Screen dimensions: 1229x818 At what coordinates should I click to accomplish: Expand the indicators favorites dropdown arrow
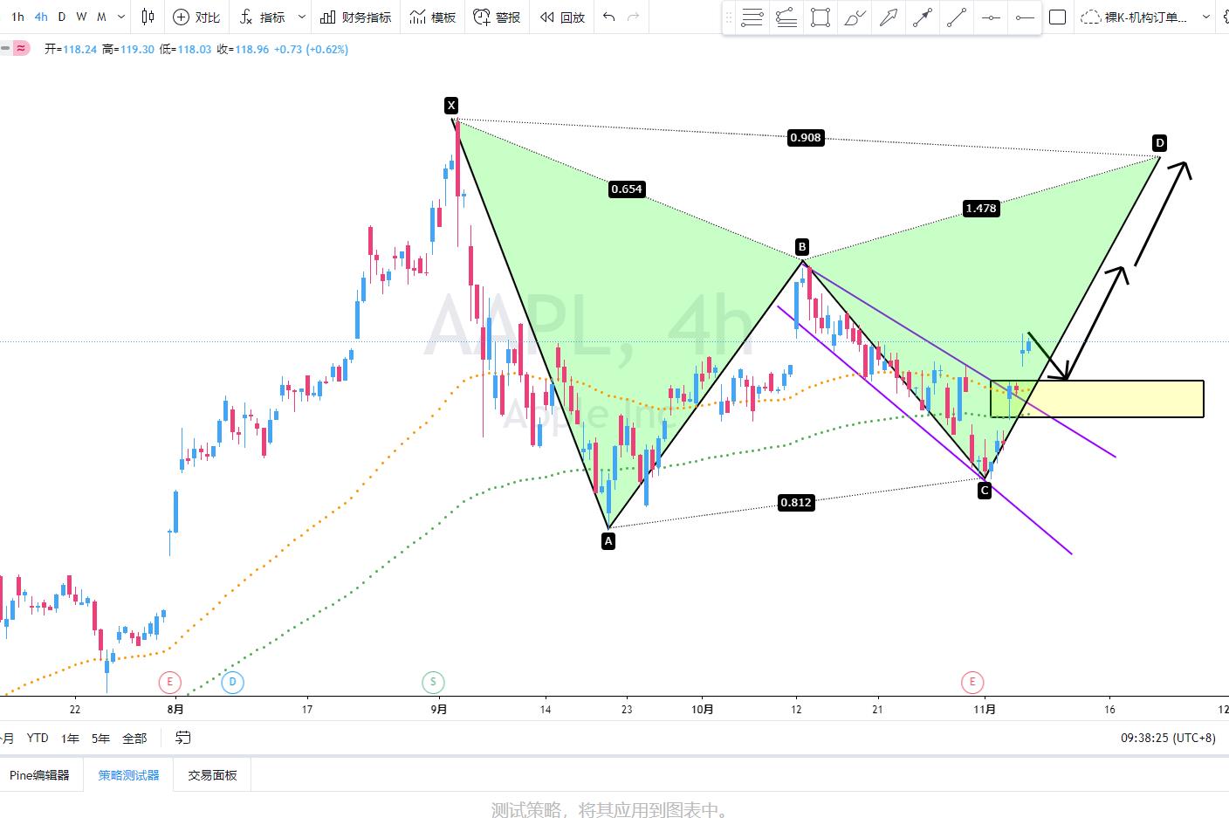coord(302,17)
